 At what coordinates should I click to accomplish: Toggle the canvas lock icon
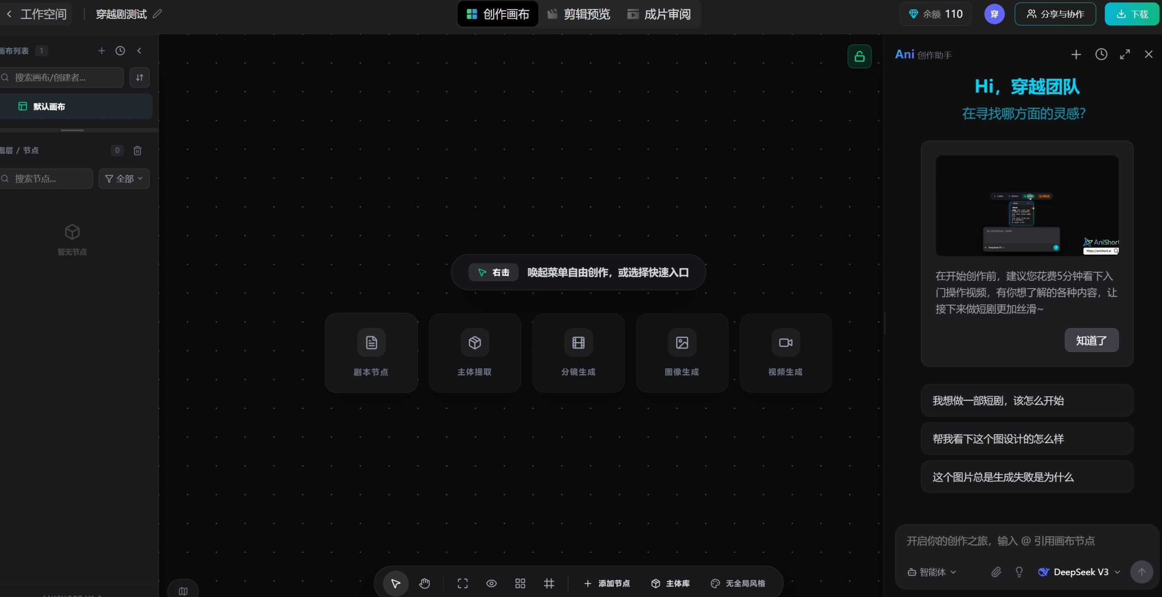pyautogui.click(x=859, y=56)
